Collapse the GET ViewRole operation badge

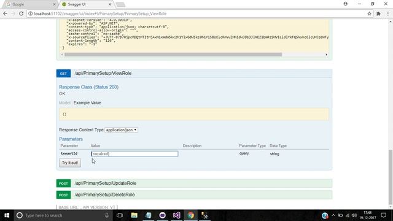[63, 74]
